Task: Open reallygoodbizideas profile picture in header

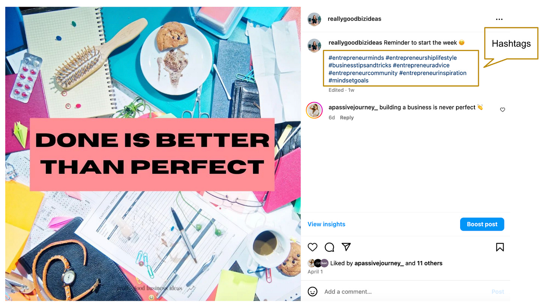Action: coord(314,19)
